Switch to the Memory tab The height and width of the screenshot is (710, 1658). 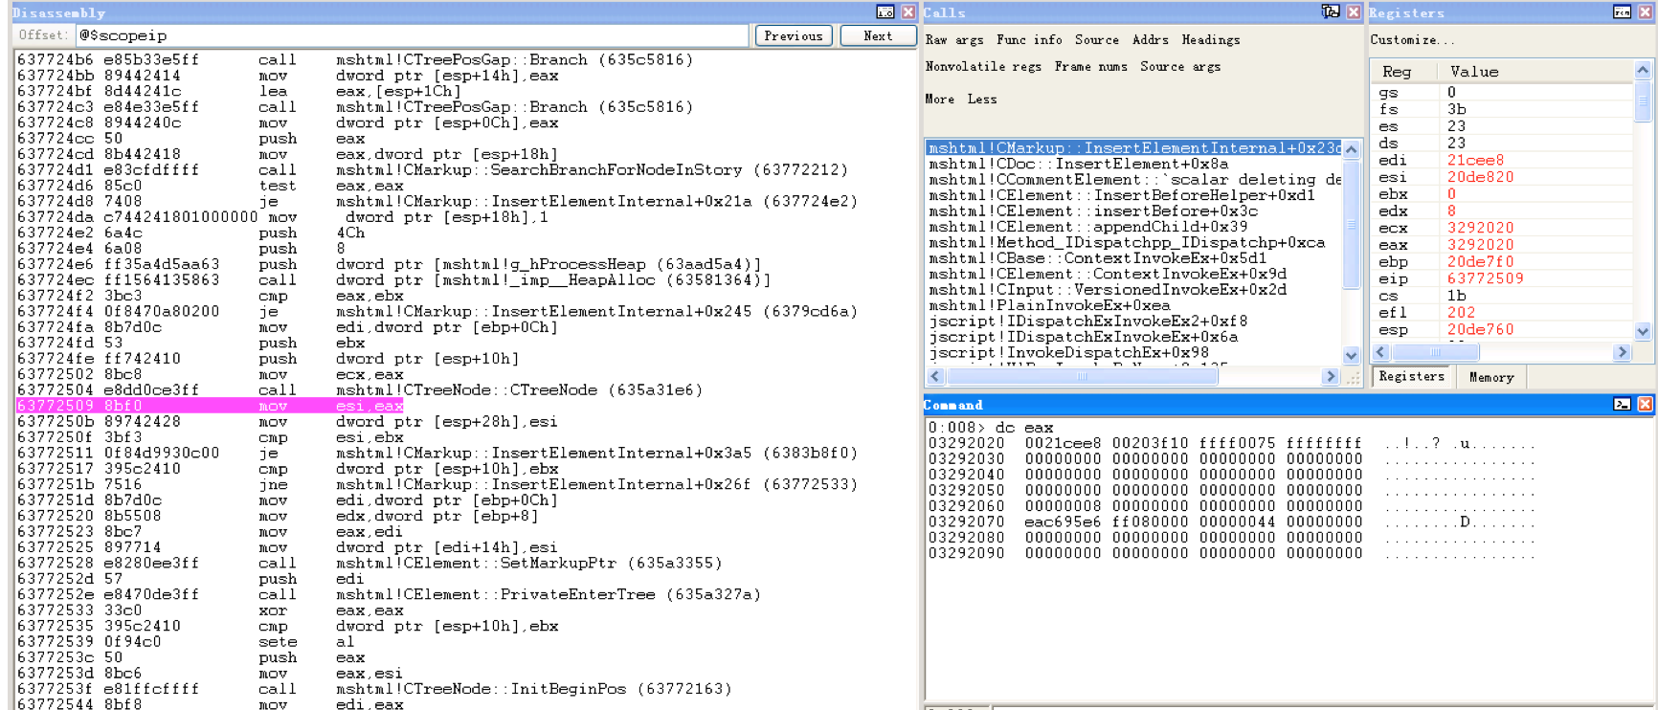click(x=1491, y=377)
